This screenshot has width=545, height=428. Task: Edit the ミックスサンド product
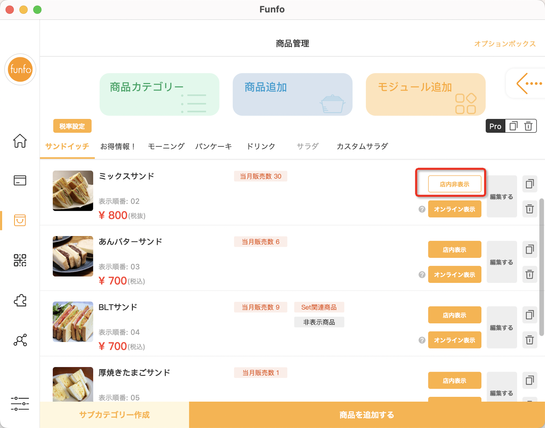(x=501, y=196)
